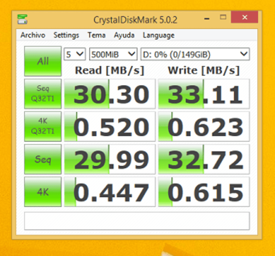Viewport: 275px width, 256px height.
Task: Click the empty comment field at the bottom
Action: [x=137, y=221]
